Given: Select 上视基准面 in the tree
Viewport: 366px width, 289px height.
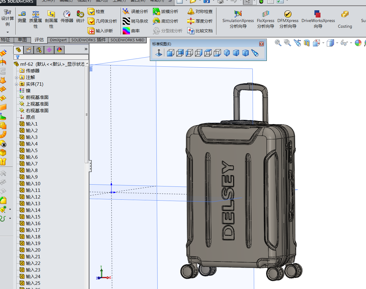Looking at the screenshot, I should [x=34, y=104].
